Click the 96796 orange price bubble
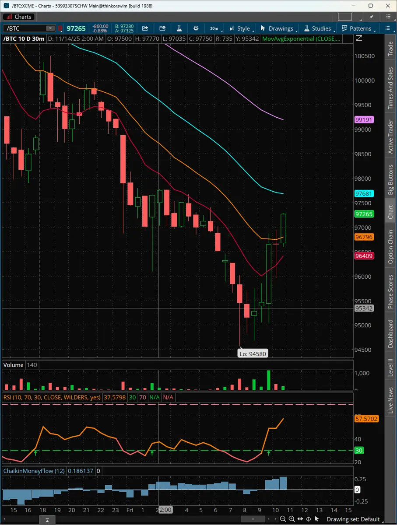Image resolution: width=397 pixels, height=525 pixels. (363, 237)
